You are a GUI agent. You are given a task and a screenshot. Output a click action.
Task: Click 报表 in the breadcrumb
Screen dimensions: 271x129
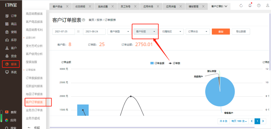coord(99,20)
